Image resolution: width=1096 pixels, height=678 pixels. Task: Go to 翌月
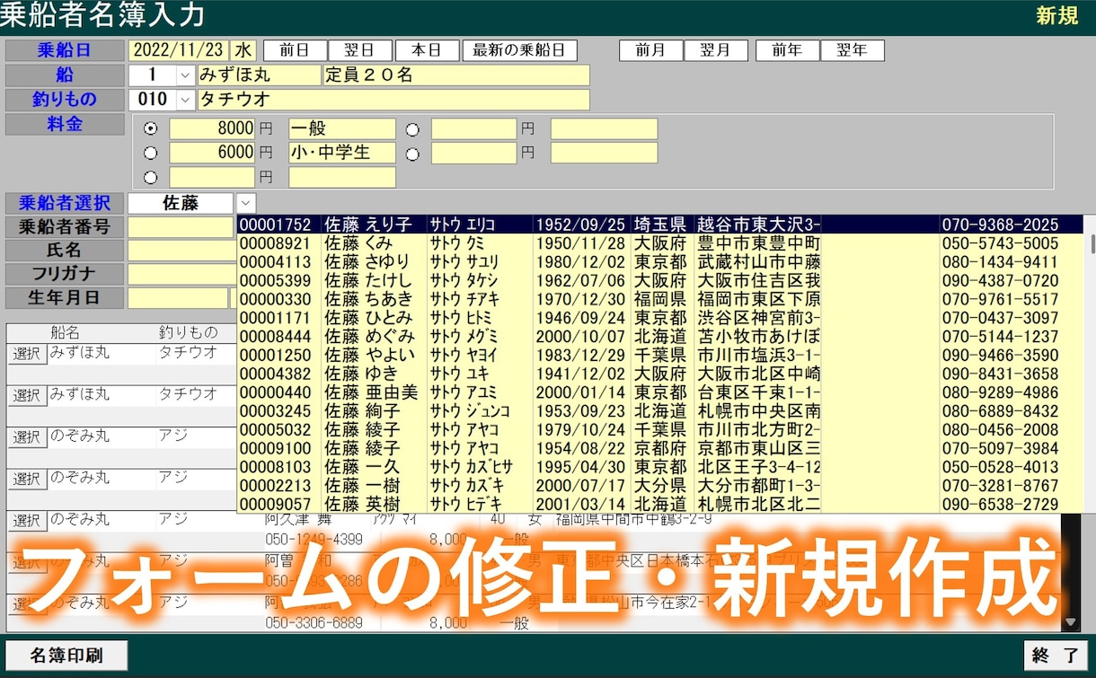[716, 50]
